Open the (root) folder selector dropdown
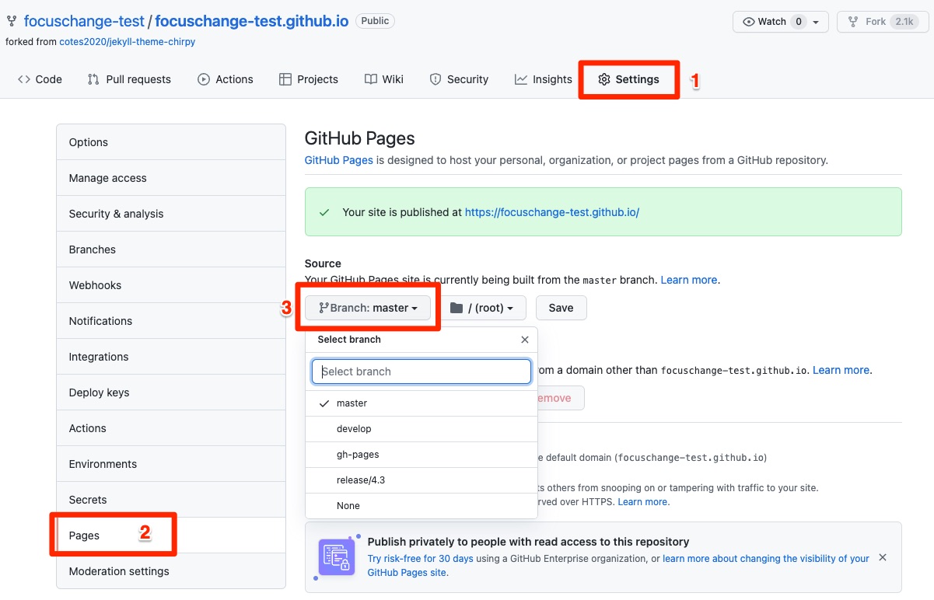This screenshot has height=600, width=934. [x=484, y=308]
